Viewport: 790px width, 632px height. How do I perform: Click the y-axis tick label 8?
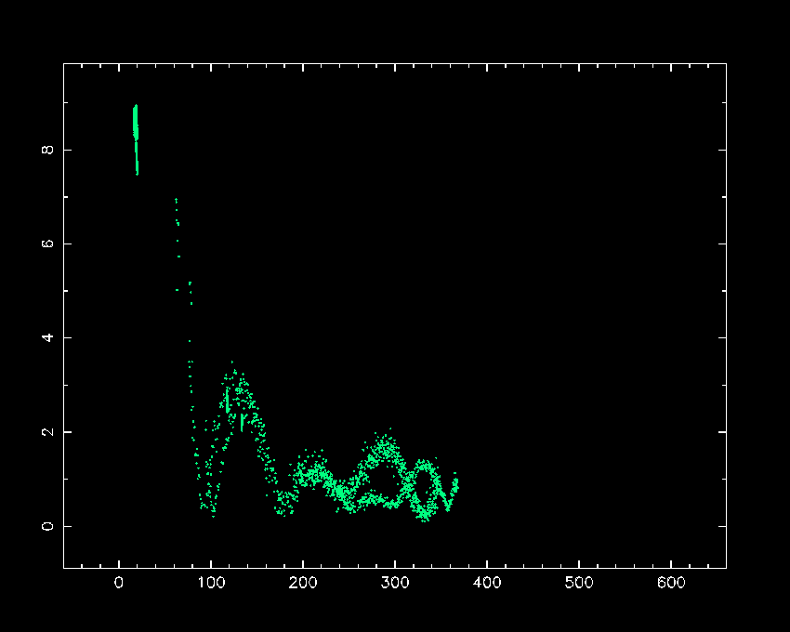[47, 150]
